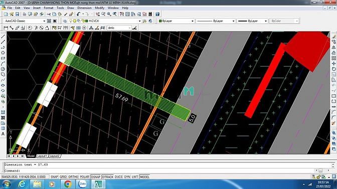The image size is (337, 189).
Task: Open the ByLayer linetype dropdown
Action: [233, 21]
